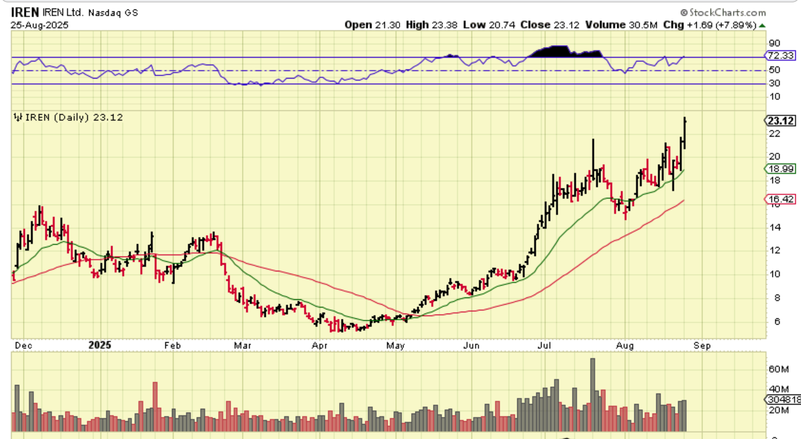Click the black overbought RSI shaded area
801x439 pixels.
559,52
